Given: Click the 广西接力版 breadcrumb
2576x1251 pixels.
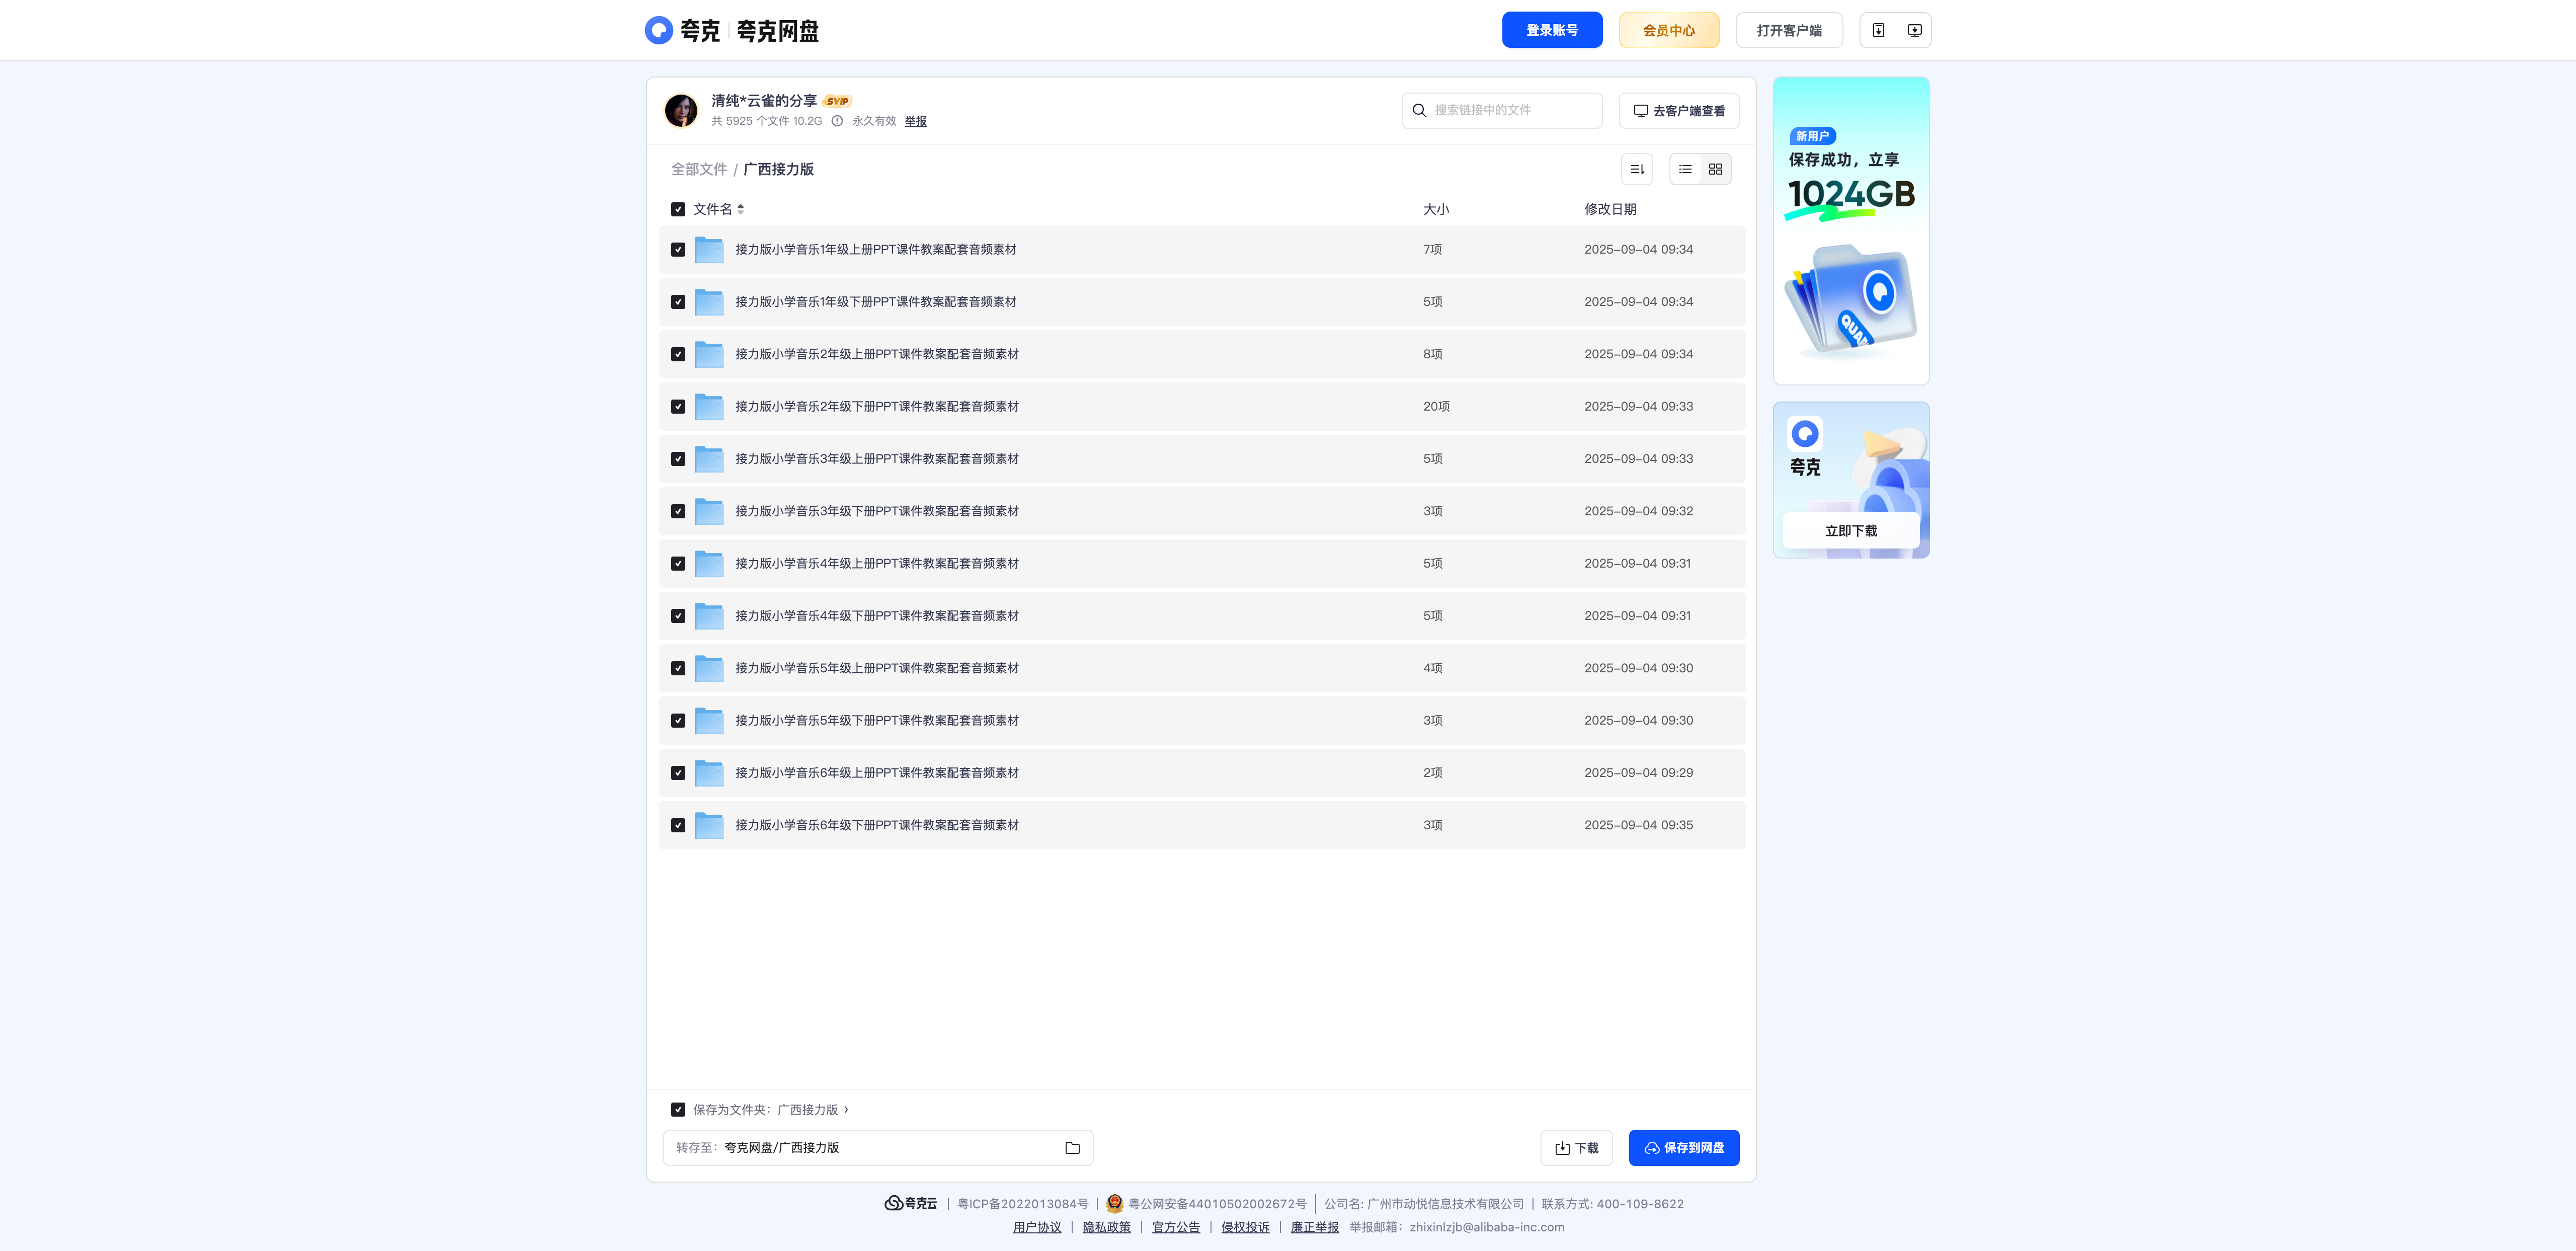Looking at the screenshot, I should (778, 169).
